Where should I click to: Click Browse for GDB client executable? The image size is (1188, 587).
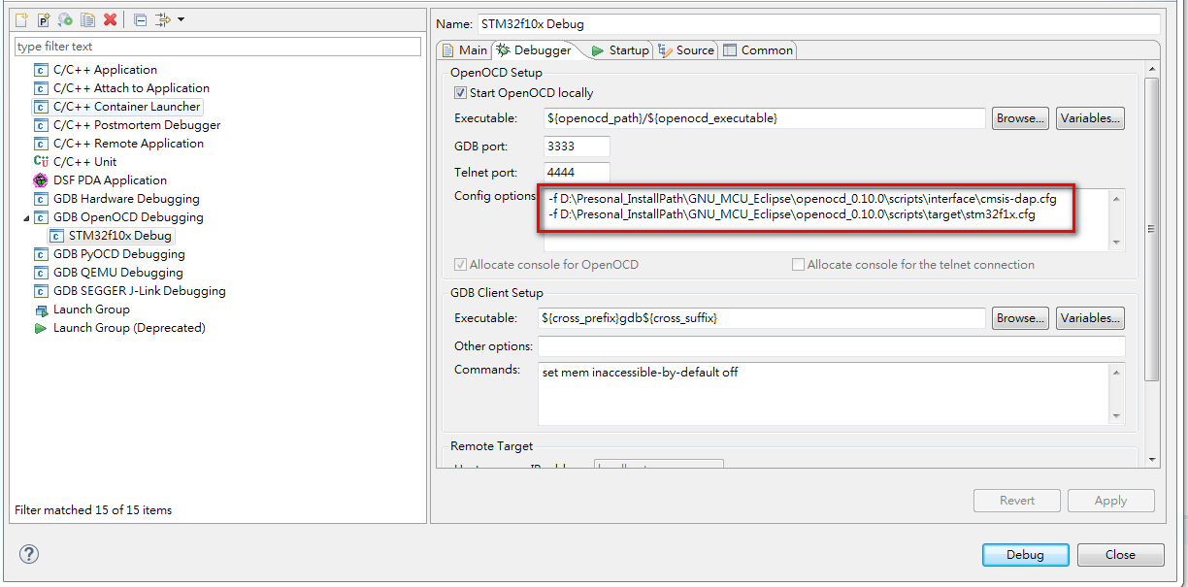pyautogui.click(x=1020, y=318)
